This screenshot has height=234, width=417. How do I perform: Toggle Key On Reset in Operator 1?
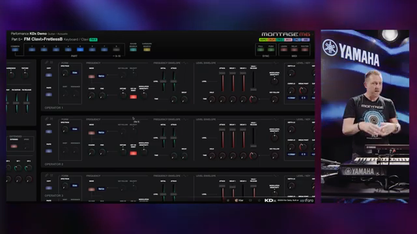[133, 97]
